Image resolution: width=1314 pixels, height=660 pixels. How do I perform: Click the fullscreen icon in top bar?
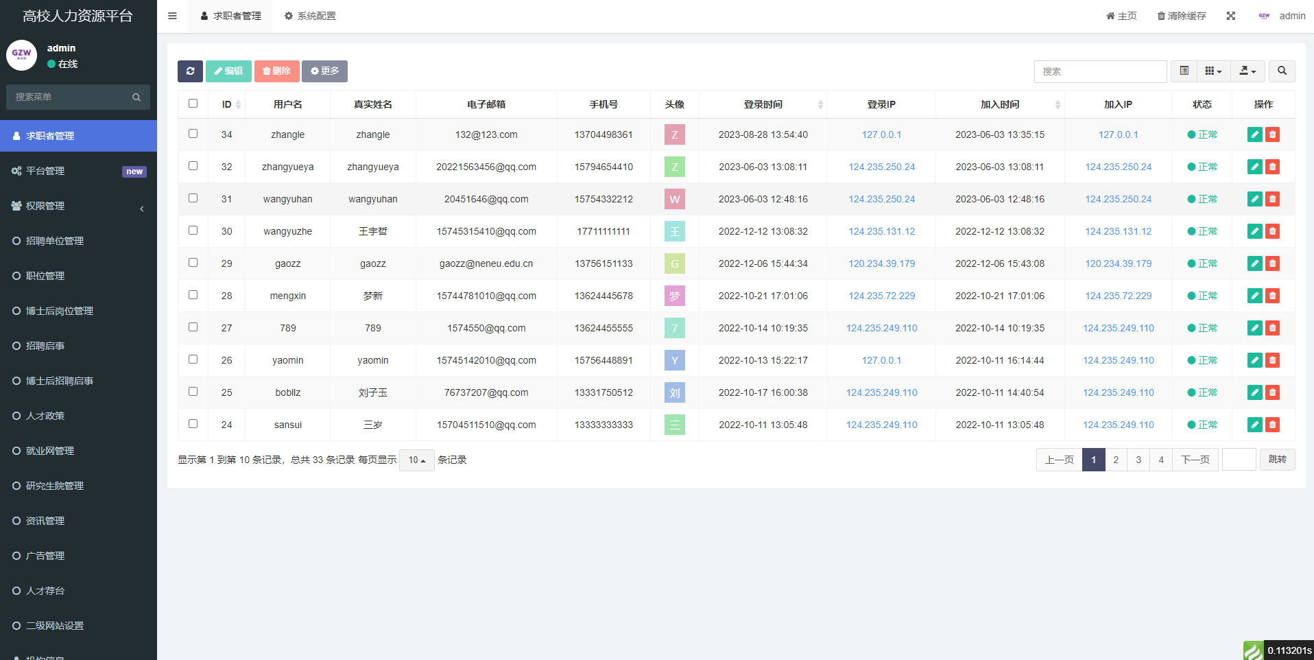(x=1230, y=16)
